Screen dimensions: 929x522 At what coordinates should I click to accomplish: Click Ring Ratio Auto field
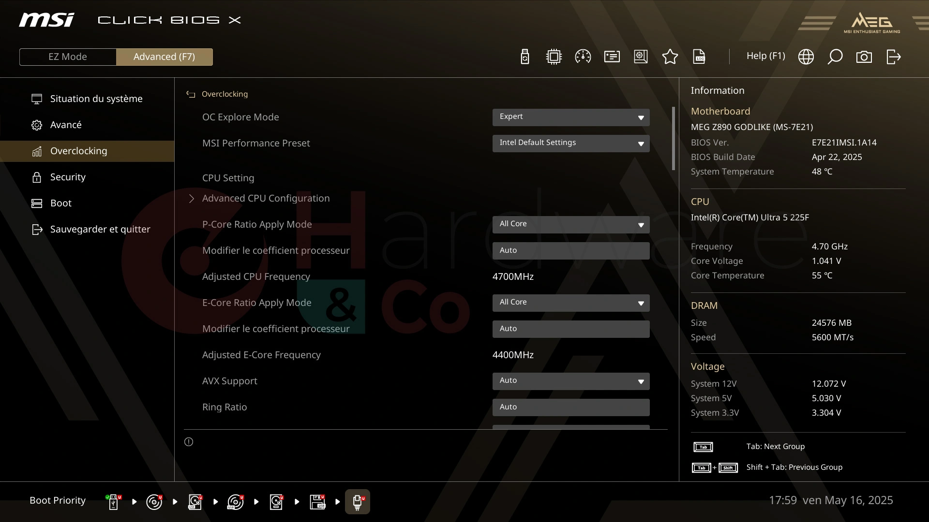pyautogui.click(x=571, y=407)
